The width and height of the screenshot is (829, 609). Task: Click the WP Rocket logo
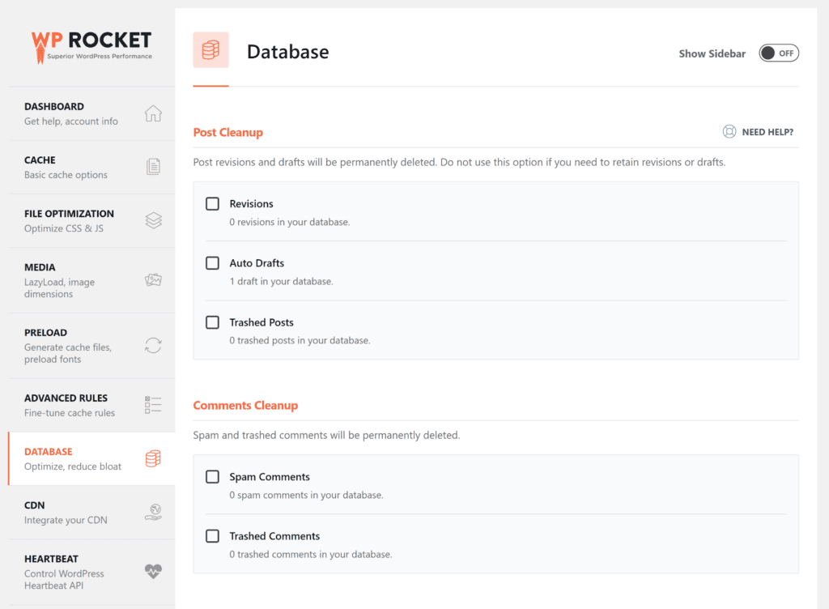coord(91,46)
